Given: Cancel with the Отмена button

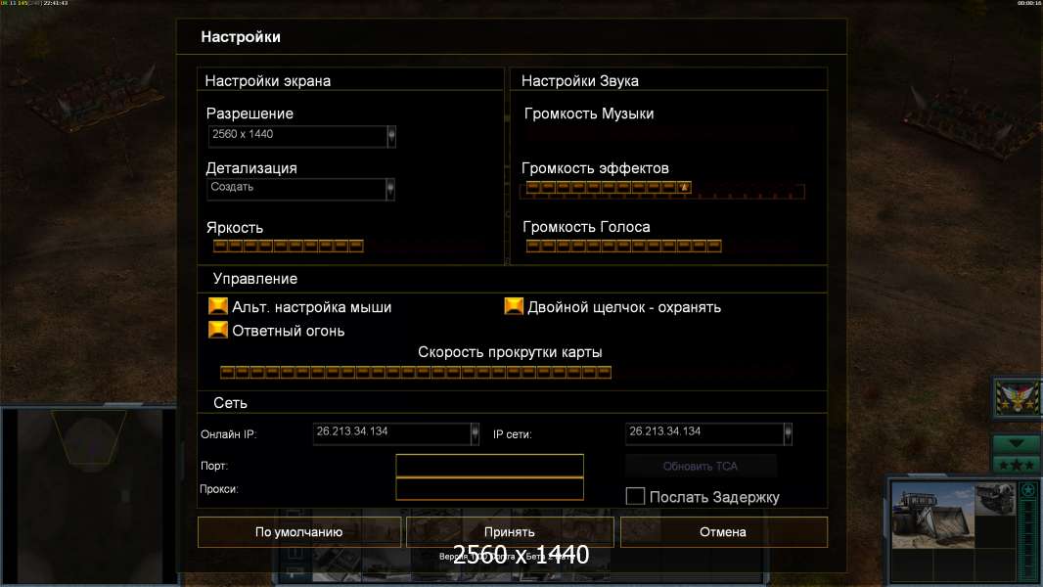Looking at the screenshot, I should coord(724,532).
